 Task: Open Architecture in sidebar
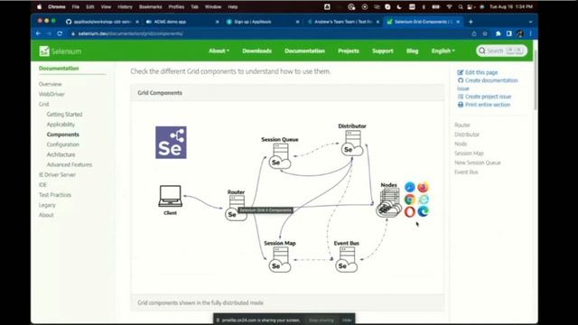[61, 154]
